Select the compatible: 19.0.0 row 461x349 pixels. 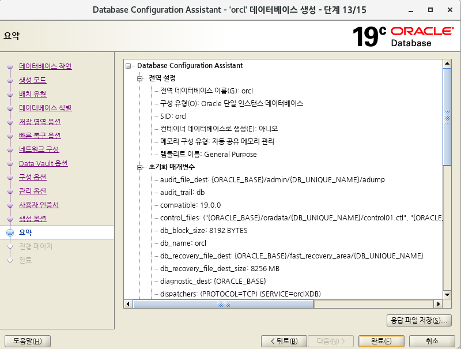pyautogui.click(x=191, y=205)
